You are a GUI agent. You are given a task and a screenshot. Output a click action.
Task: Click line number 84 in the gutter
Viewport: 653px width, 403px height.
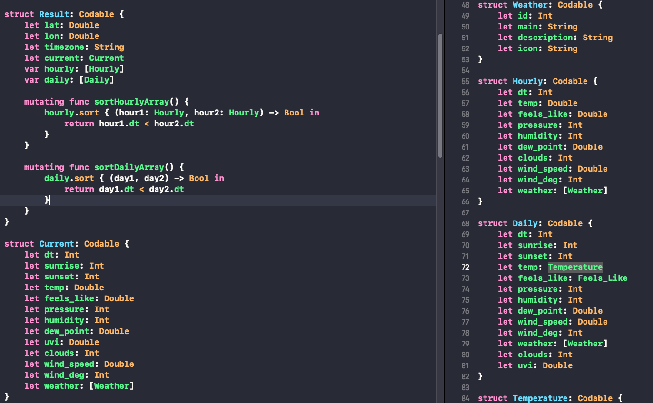(x=465, y=398)
